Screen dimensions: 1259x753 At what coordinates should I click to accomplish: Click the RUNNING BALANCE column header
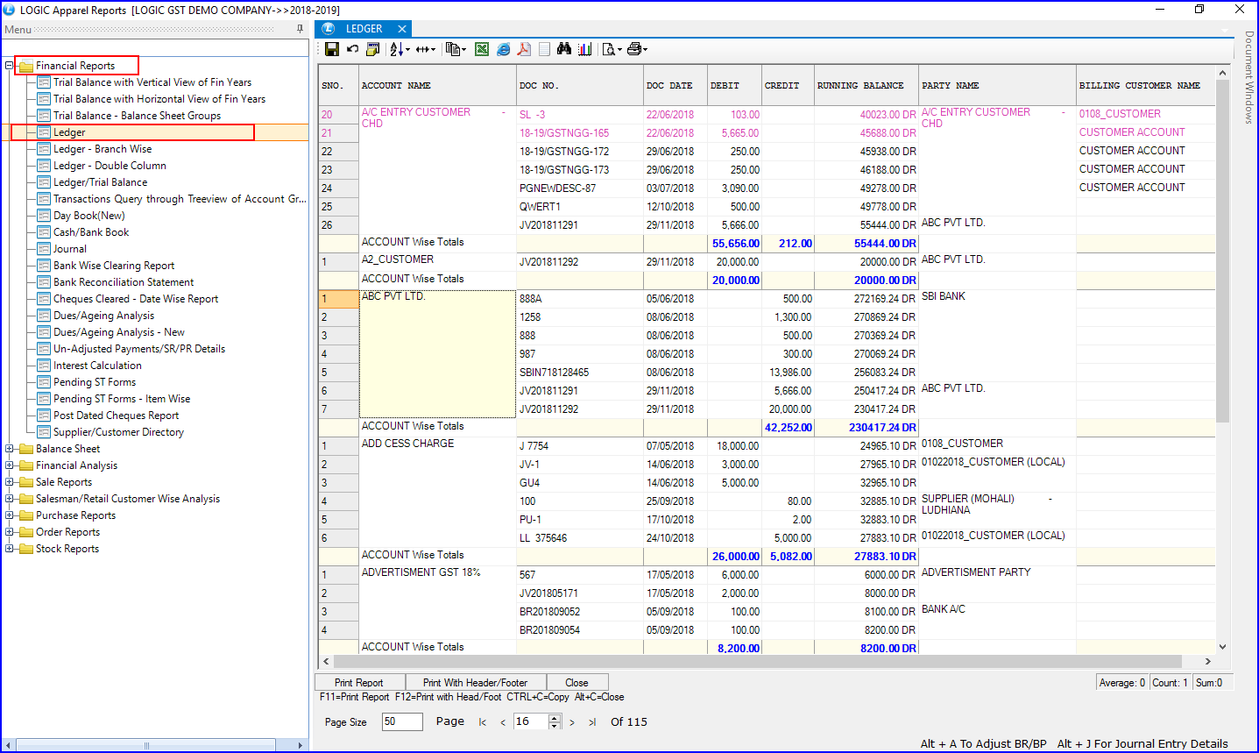point(866,86)
